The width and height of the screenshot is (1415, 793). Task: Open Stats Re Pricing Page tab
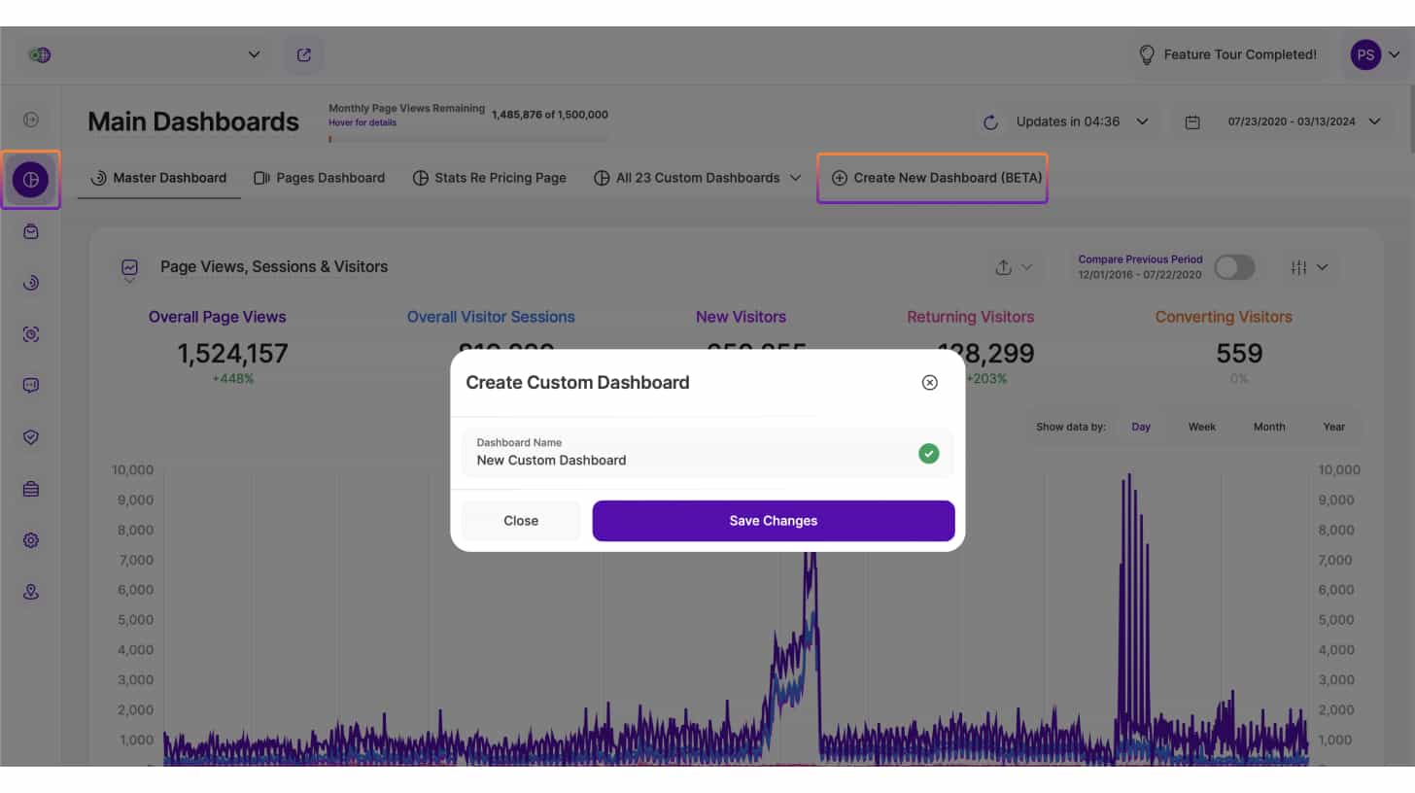tap(489, 178)
